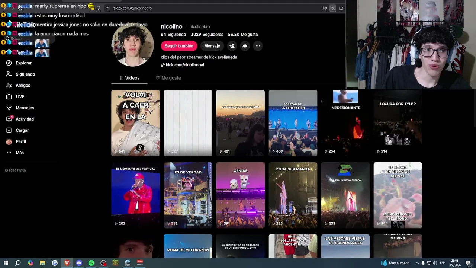The width and height of the screenshot is (476, 268).
Task: Open Siguiendo in the sidebar
Action: [x=21, y=74]
